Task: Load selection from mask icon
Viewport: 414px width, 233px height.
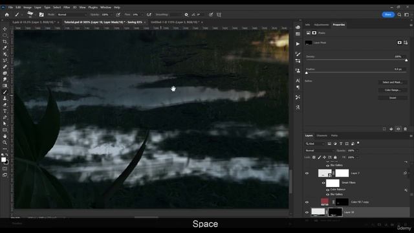Action: [384, 129]
